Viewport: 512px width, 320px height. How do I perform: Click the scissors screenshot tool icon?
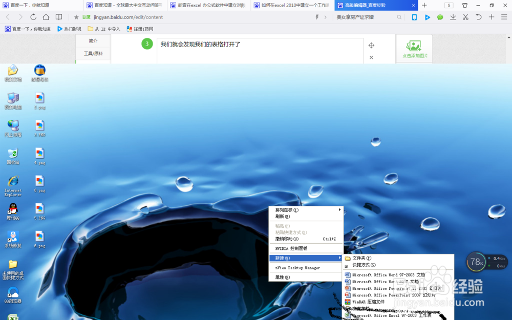pyautogui.click(x=465, y=17)
